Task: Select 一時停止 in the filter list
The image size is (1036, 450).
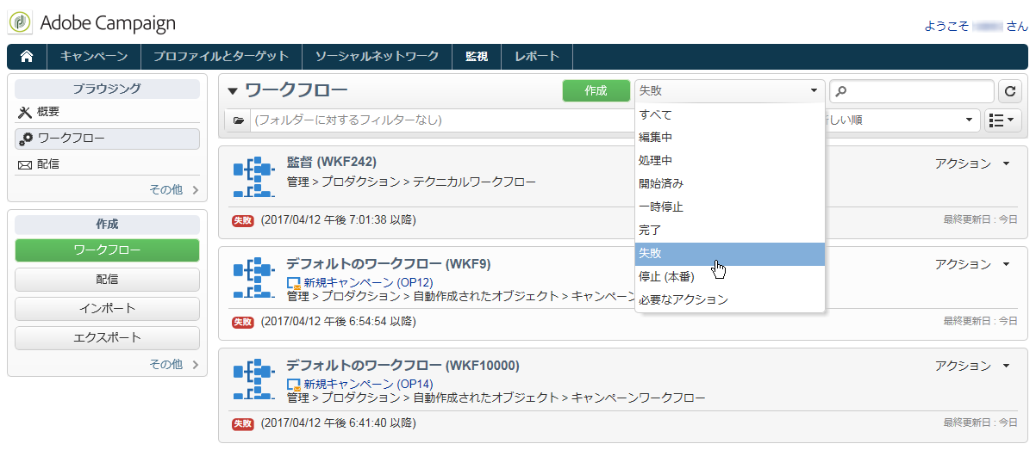Action: [x=730, y=207]
